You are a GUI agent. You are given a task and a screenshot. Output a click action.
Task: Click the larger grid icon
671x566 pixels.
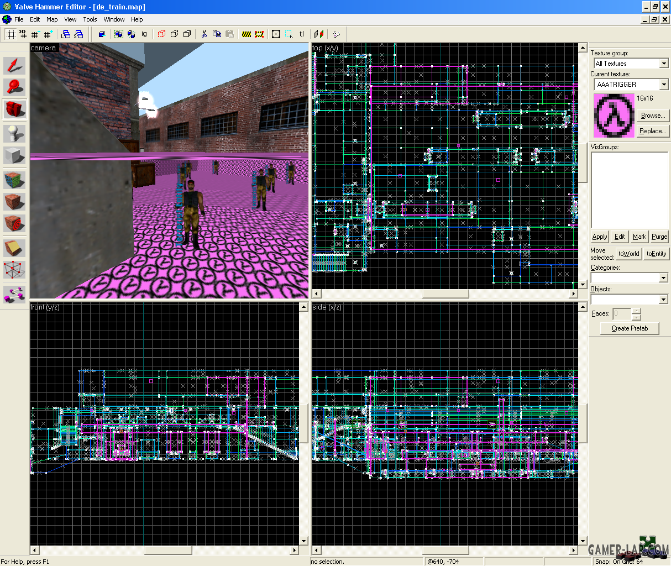[48, 34]
